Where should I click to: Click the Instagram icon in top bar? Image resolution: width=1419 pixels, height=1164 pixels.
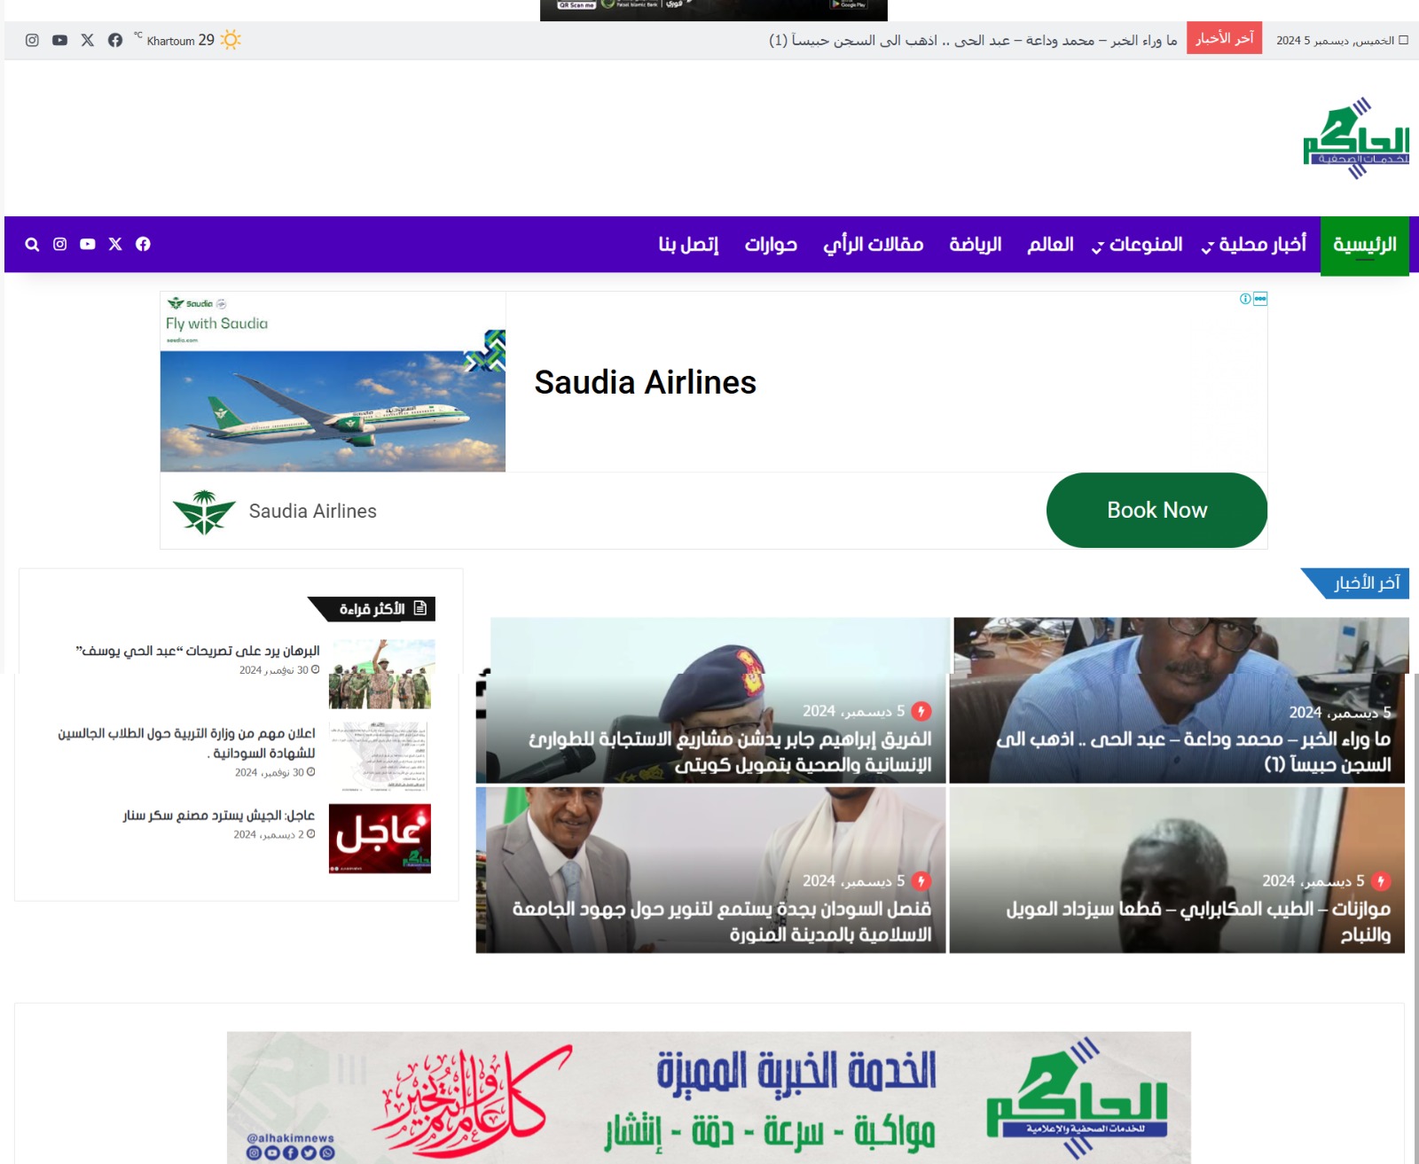click(x=32, y=40)
